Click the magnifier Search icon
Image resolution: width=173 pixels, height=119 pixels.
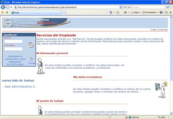pos(167,7)
